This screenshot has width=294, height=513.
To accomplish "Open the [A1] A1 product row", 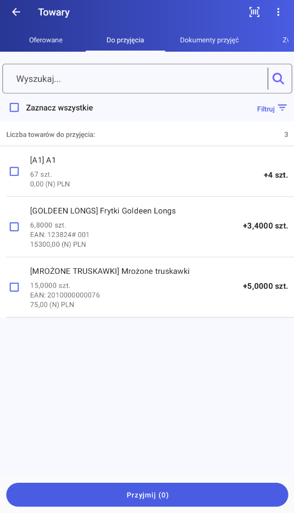I will (x=147, y=172).
